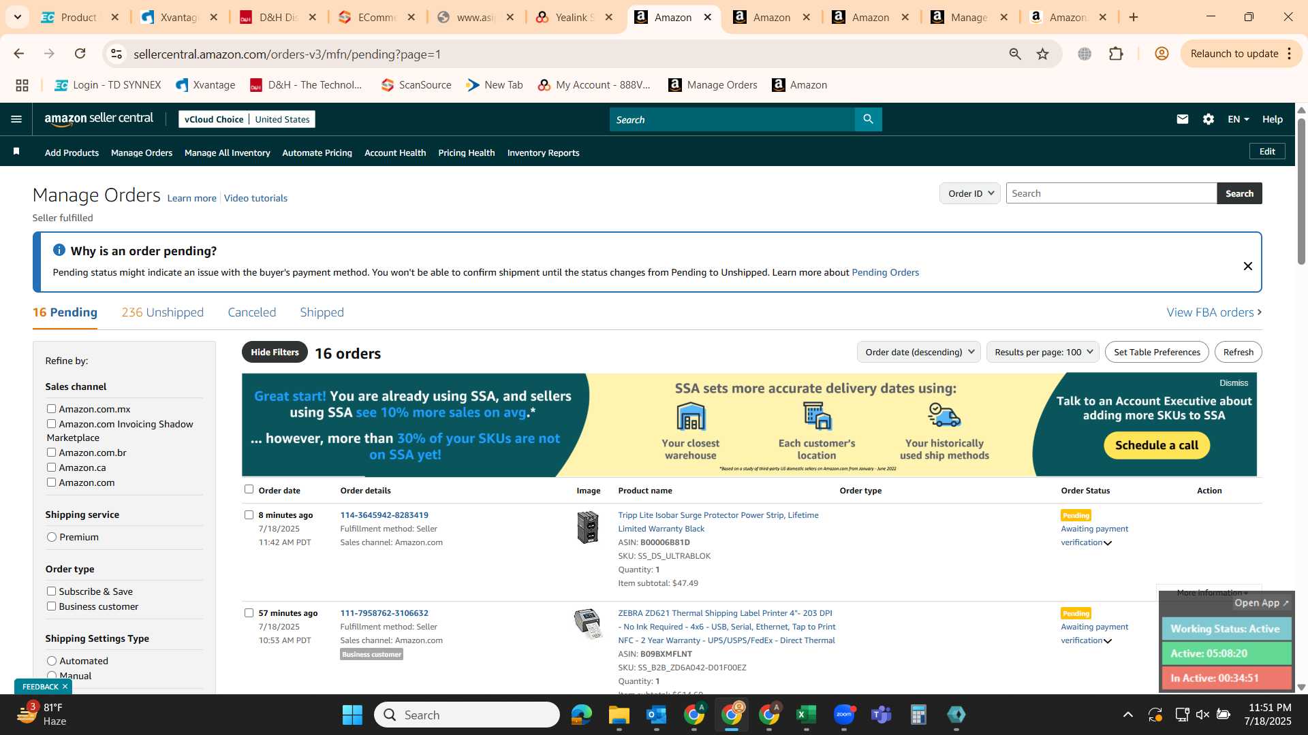The image size is (1308, 735).
Task: Check Subscribe & Save order type
Action: [x=51, y=591]
